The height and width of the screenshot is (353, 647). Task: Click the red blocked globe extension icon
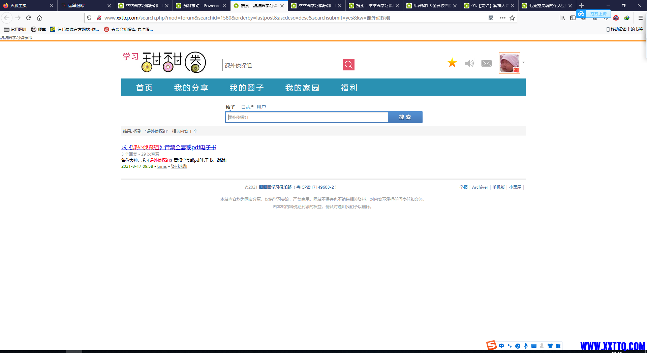pos(616,18)
